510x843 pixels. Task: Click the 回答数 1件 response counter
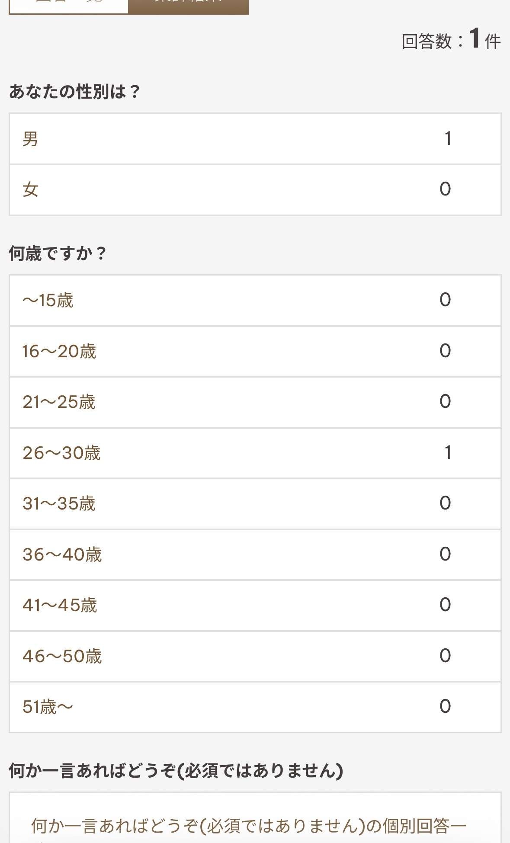pos(451,40)
